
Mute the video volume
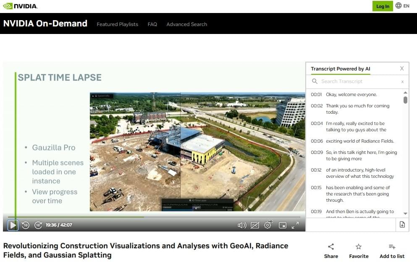pyautogui.click(x=242, y=225)
